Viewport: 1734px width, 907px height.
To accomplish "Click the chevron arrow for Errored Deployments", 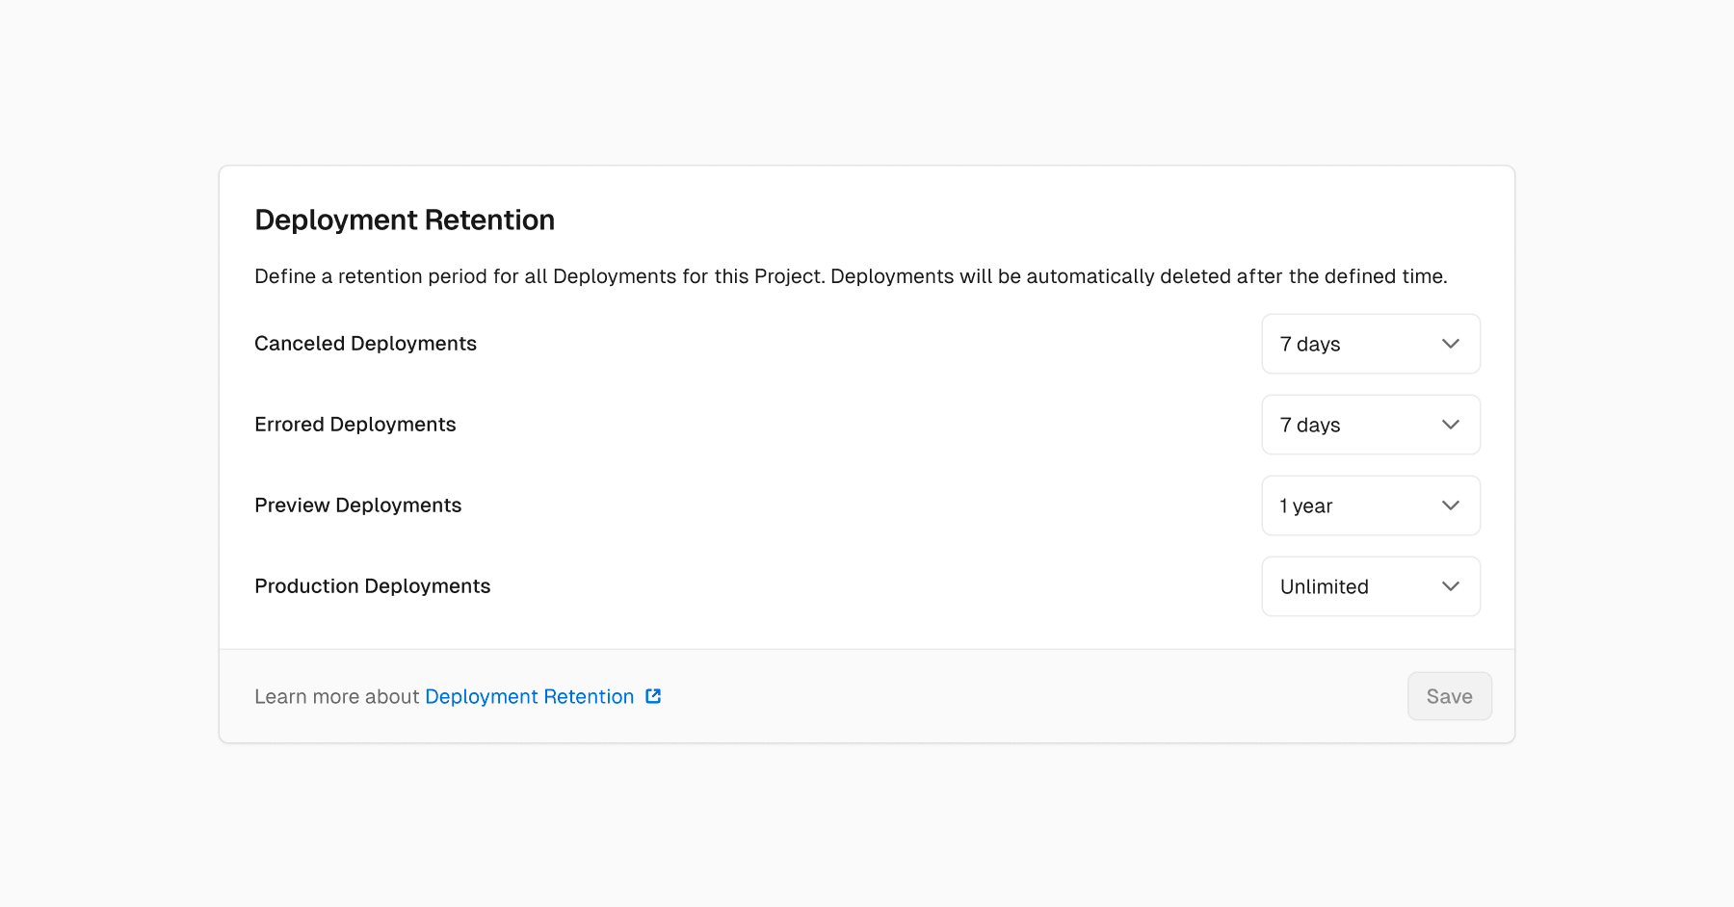I will [x=1451, y=425].
